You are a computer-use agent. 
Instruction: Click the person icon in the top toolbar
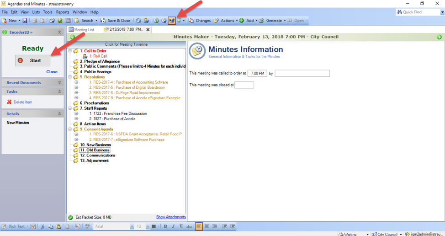[x=146, y=21]
